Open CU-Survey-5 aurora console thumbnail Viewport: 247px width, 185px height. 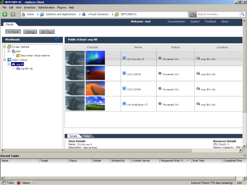(x=95, y=58)
